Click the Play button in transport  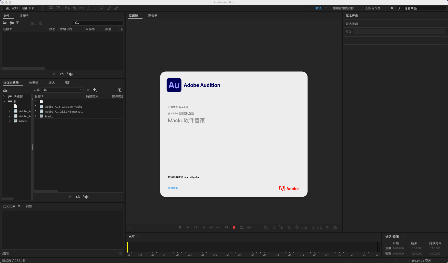pyautogui.click(x=188, y=227)
